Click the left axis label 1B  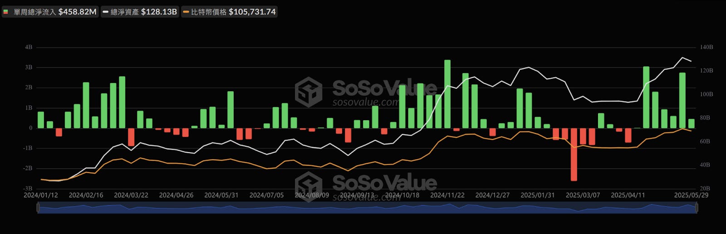pyautogui.click(x=29, y=108)
